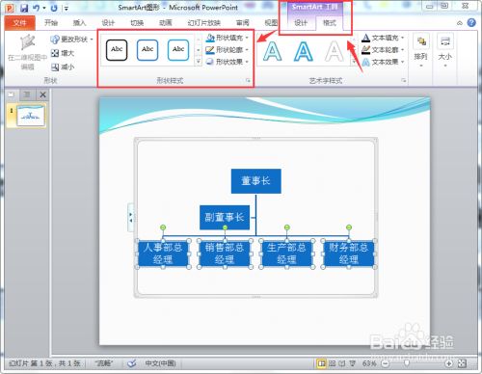Image resolution: width=482 pixels, height=374 pixels.
Task: Click the 63% zoom level
Action: (369, 363)
